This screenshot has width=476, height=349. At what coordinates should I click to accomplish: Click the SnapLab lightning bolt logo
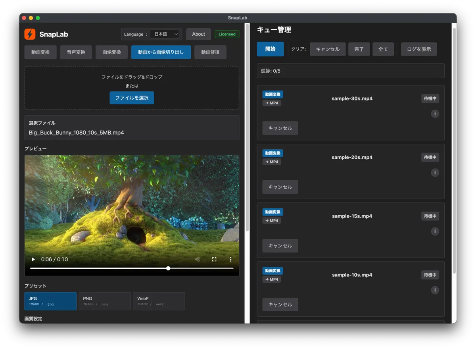[x=30, y=35]
